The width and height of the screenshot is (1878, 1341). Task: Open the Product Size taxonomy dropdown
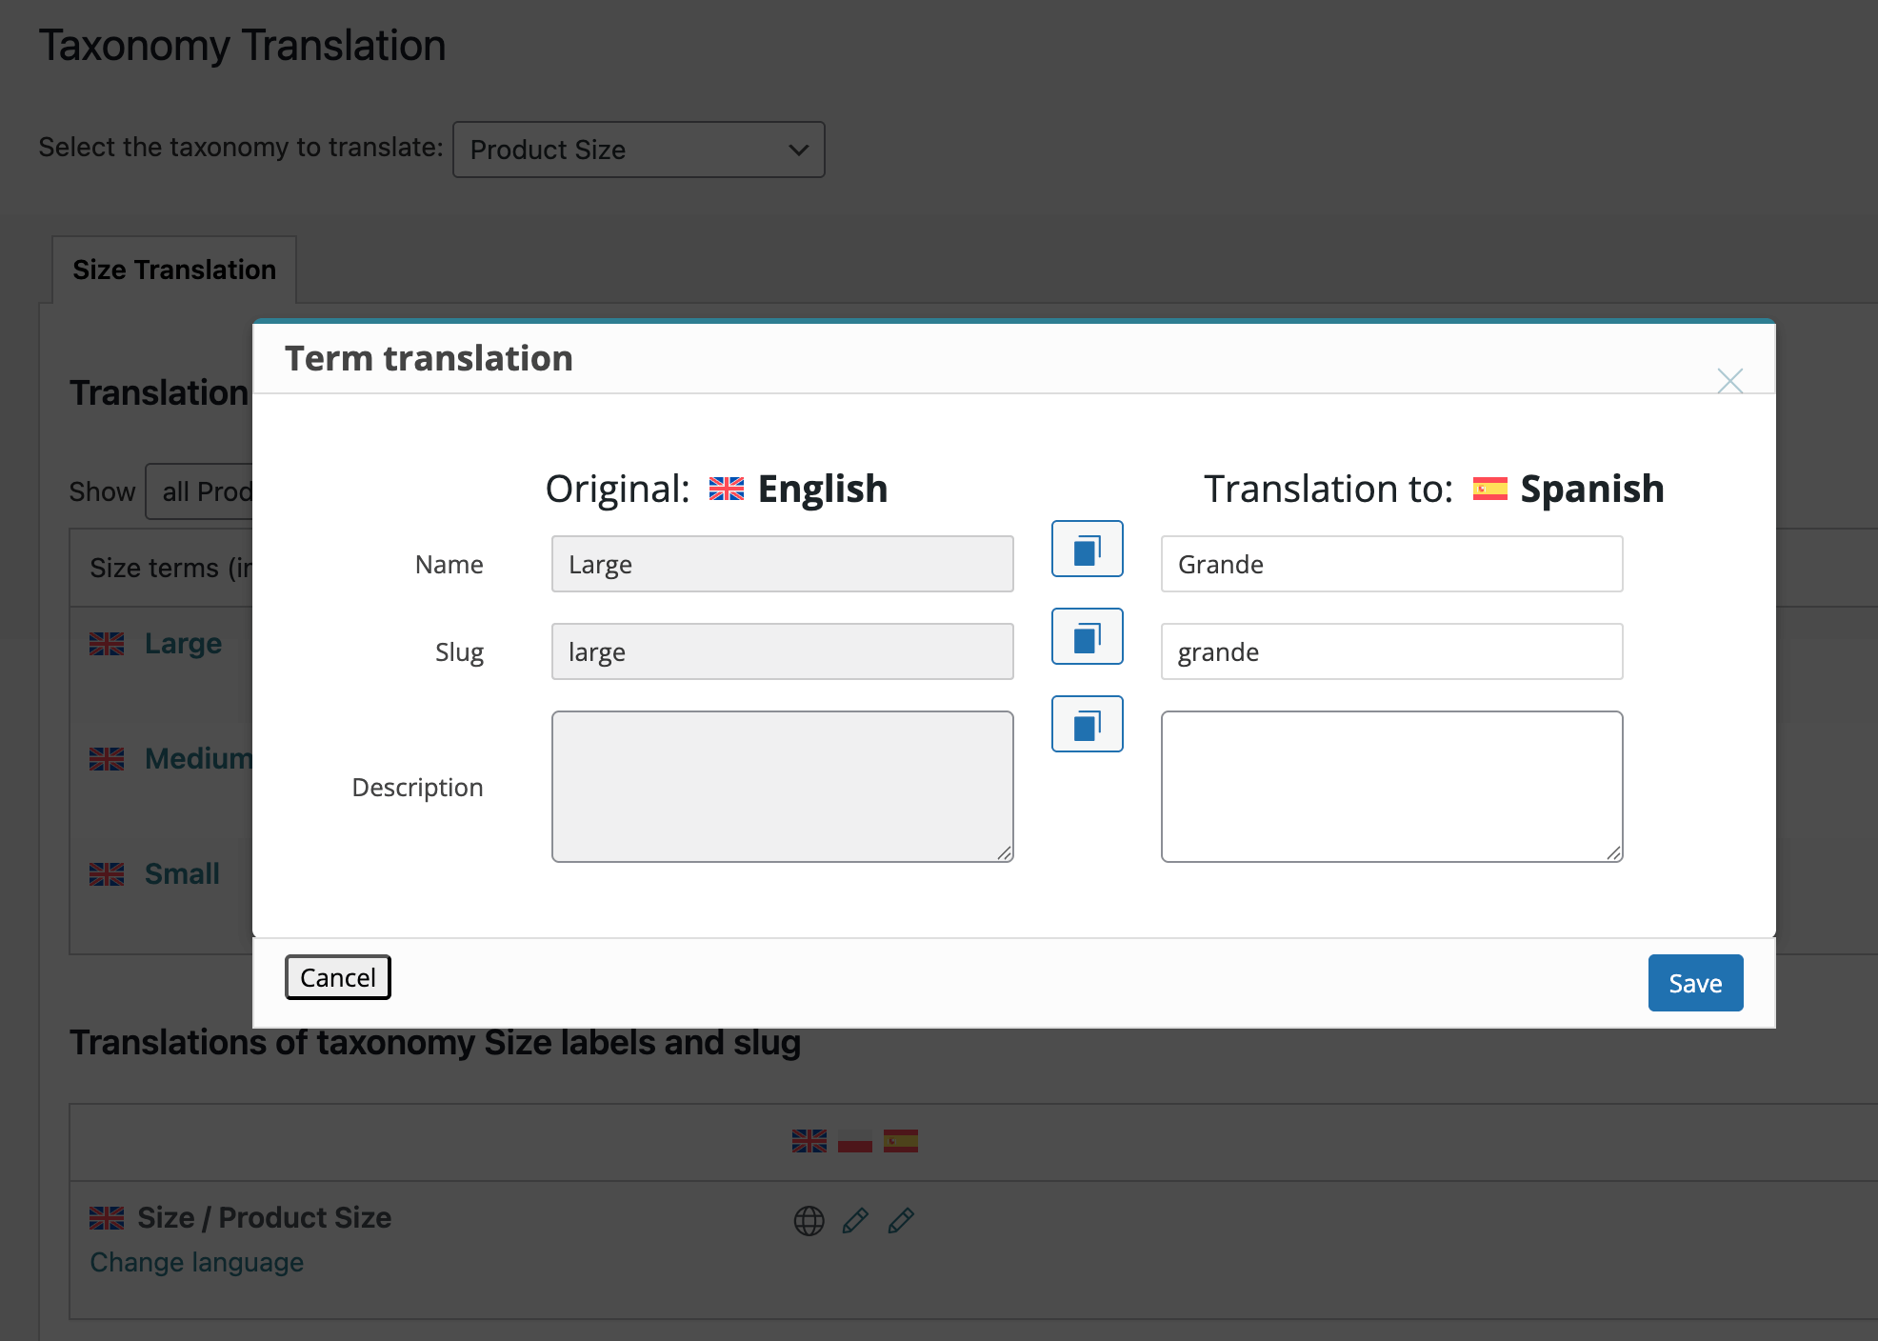click(x=638, y=150)
